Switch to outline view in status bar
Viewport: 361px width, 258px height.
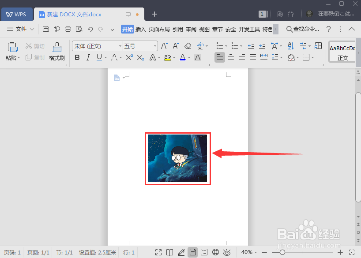[x=204, y=252]
